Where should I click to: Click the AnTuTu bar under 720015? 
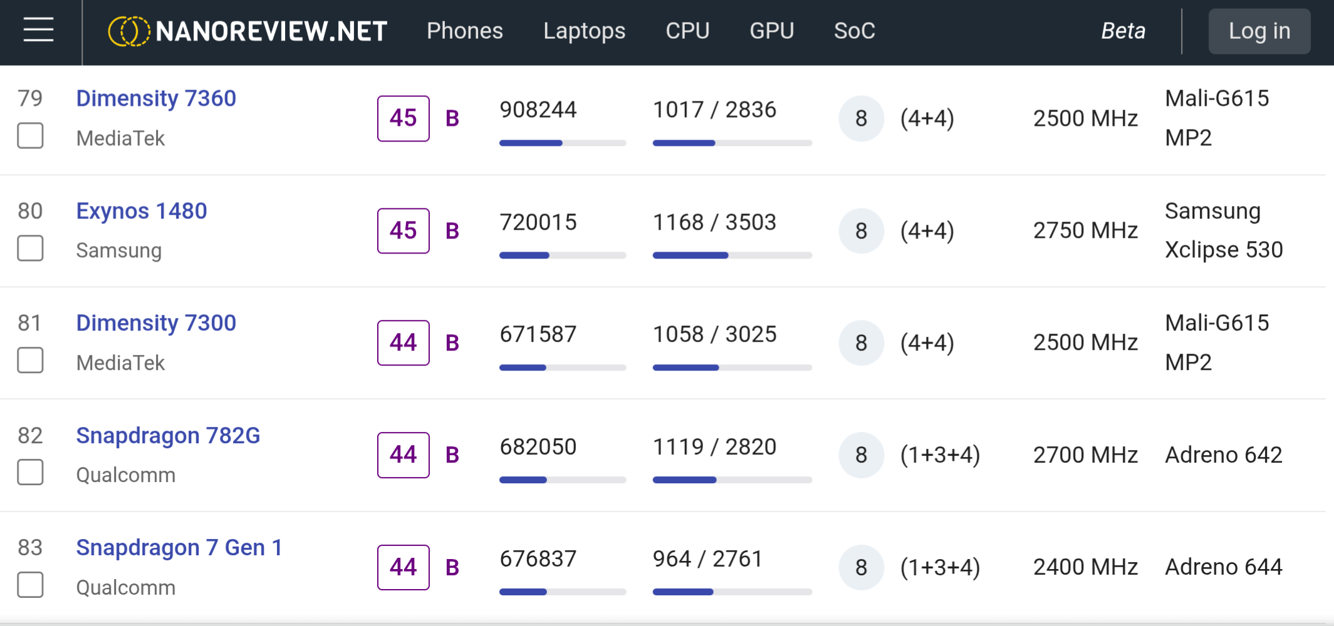563,255
